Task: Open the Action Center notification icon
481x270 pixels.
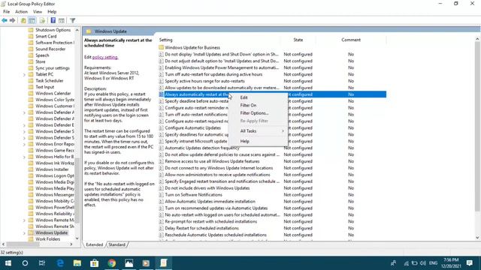Action: (469, 263)
